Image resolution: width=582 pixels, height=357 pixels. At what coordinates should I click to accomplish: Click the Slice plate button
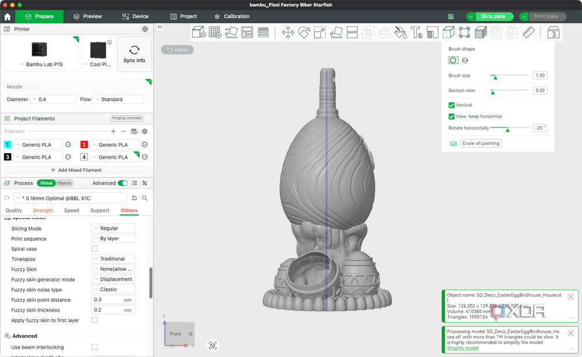click(x=493, y=17)
